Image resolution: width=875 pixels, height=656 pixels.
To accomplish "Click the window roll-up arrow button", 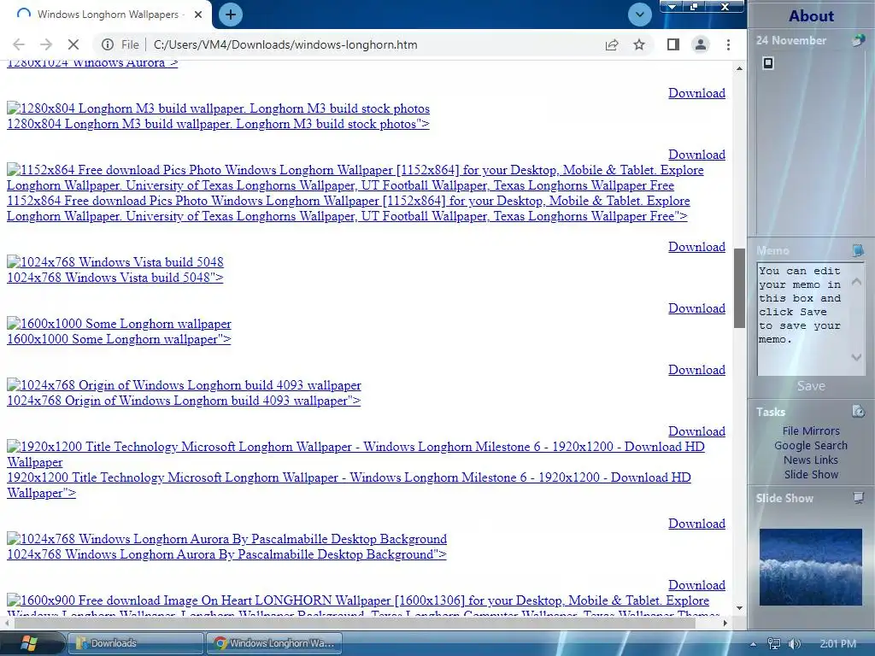I will coord(672,7).
